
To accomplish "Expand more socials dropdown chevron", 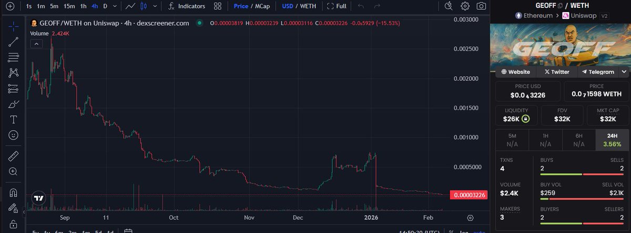I will [x=624, y=71].
